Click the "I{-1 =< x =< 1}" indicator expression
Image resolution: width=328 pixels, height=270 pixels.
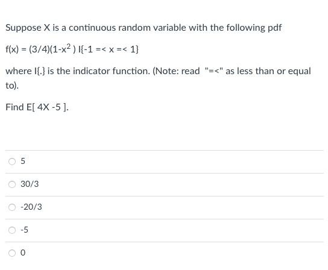109,49
